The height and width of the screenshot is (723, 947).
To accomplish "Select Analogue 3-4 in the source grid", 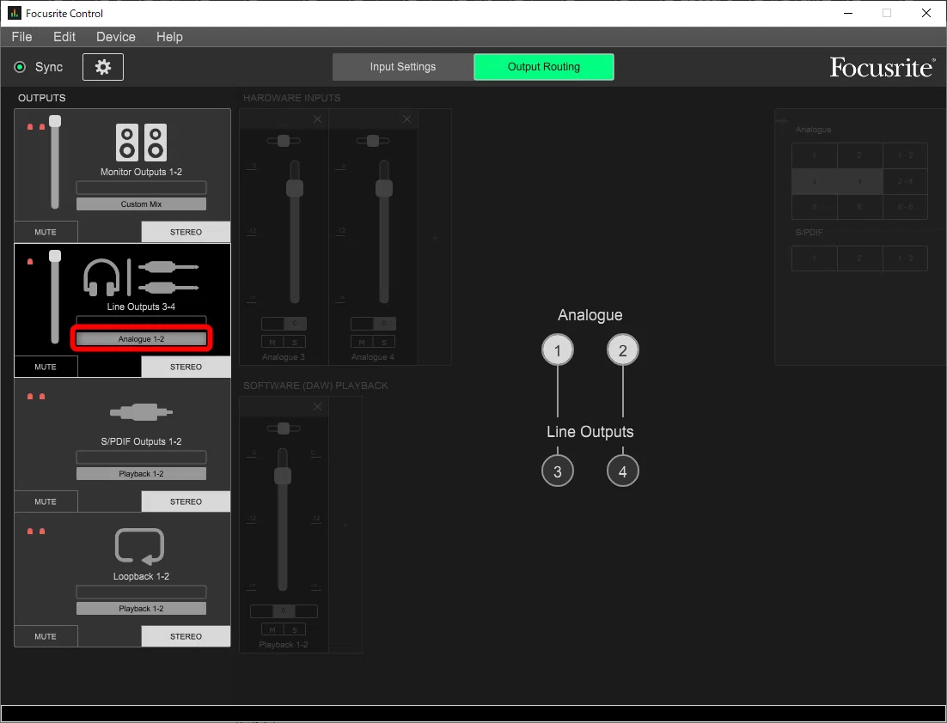I will click(905, 182).
